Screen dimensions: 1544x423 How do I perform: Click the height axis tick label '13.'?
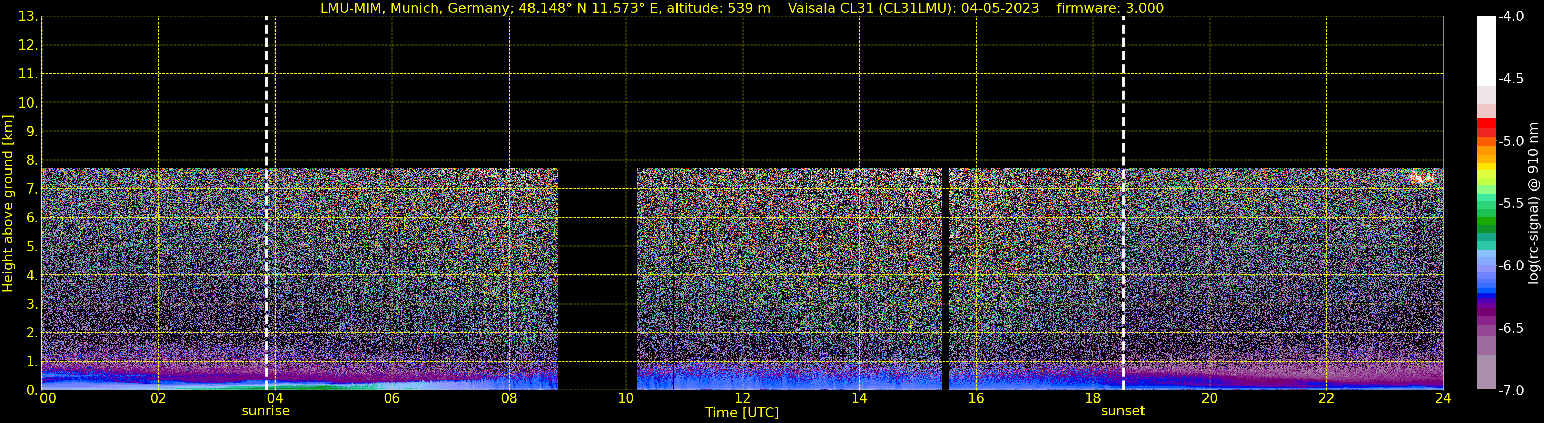pos(28,17)
